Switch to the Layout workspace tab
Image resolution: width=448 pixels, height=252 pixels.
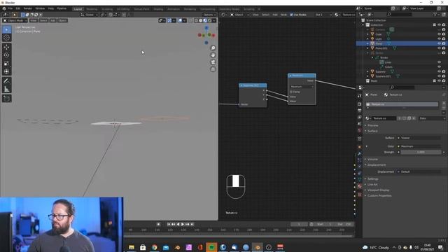click(x=78, y=9)
